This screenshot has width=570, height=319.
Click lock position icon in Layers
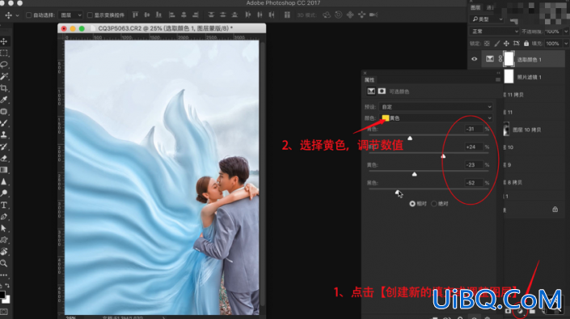pyautogui.click(x=506, y=44)
